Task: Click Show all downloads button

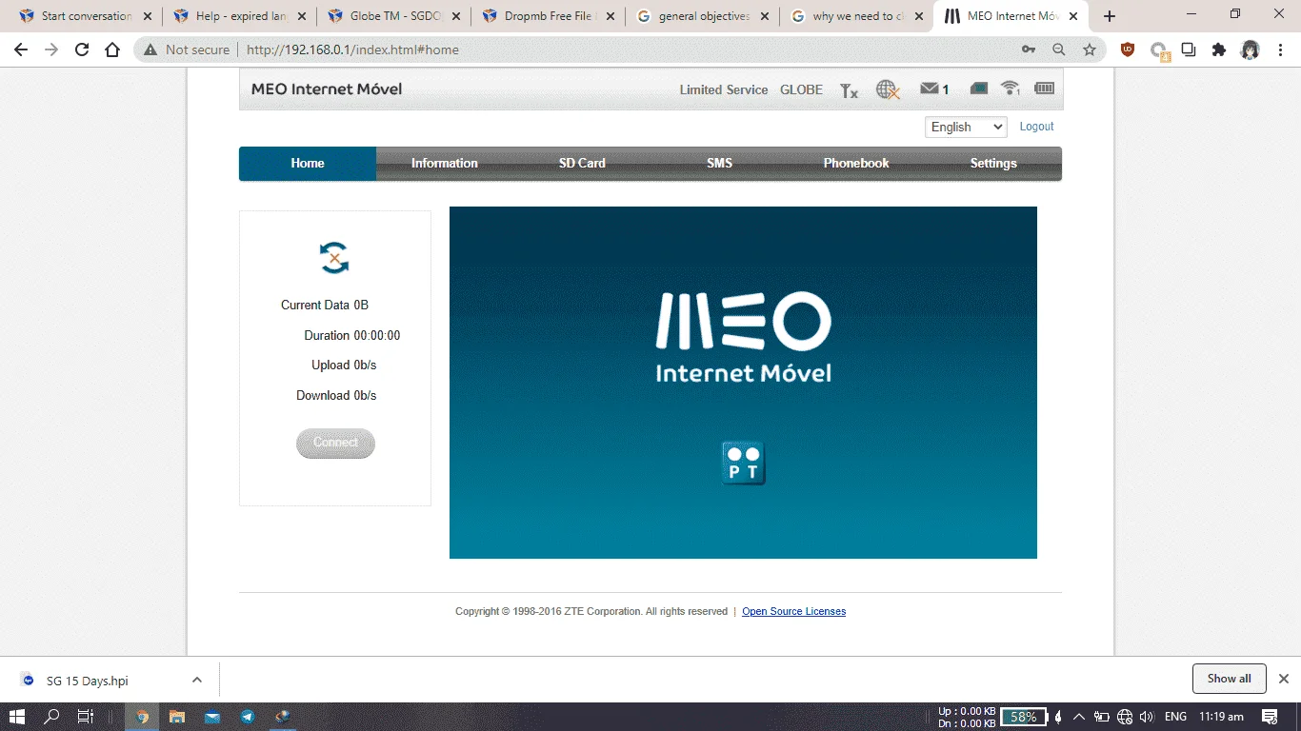Action: (1229, 679)
